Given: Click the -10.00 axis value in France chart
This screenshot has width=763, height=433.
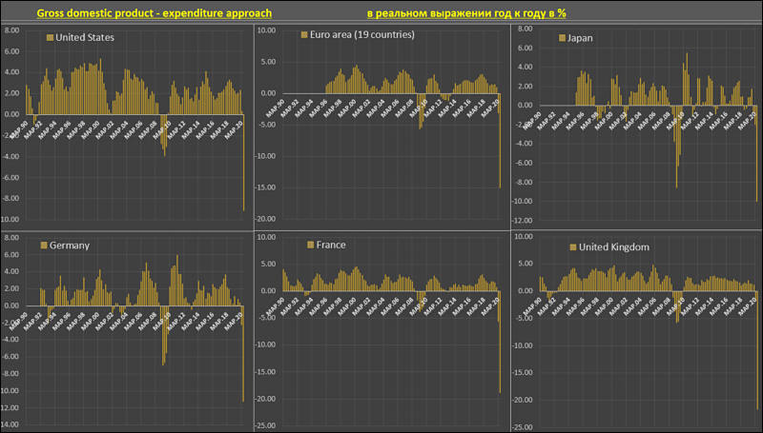Looking at the screenshot, I should tap(266, 345).
